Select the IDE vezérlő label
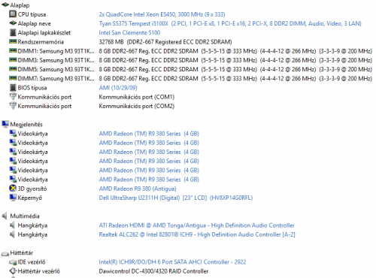Screen dimensions: 376x278 (x=32, y=262)
